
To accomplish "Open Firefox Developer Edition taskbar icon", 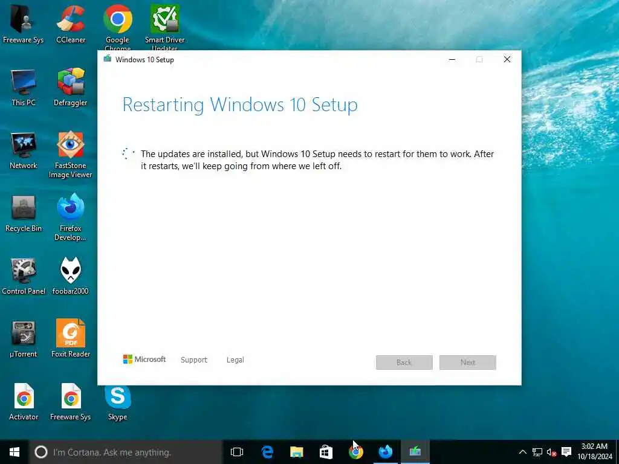I will (385, 452).
